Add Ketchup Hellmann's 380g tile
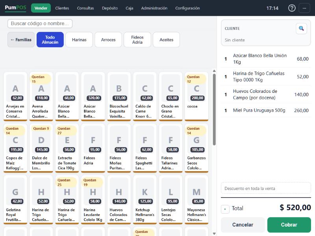Viewport: 315px width, 236px height. [x=145, y=200]
